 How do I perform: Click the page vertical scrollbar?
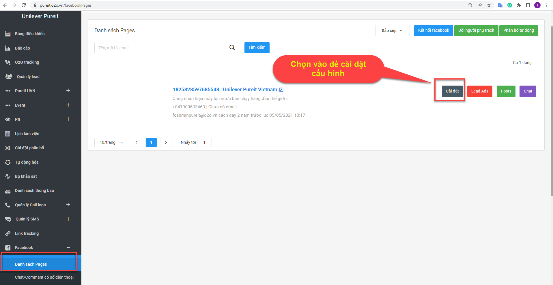552,111
